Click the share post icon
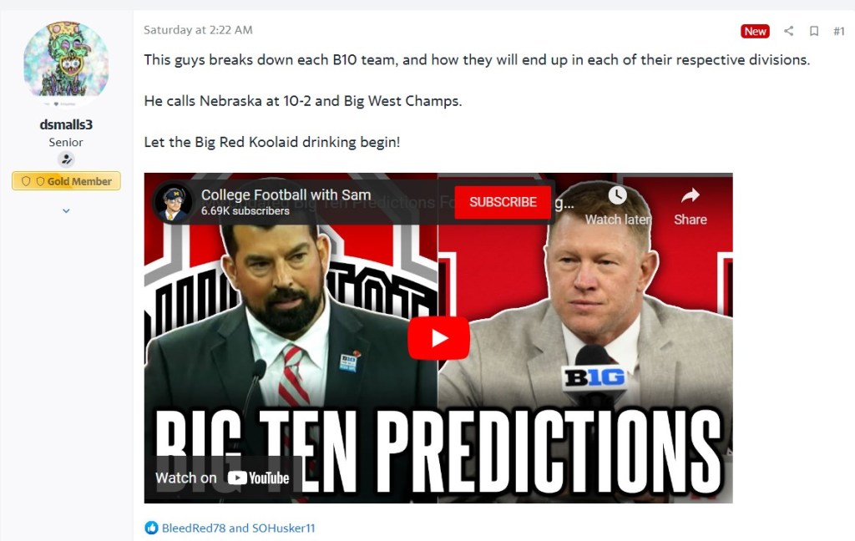The image size is (855, 541). [788, 31]
